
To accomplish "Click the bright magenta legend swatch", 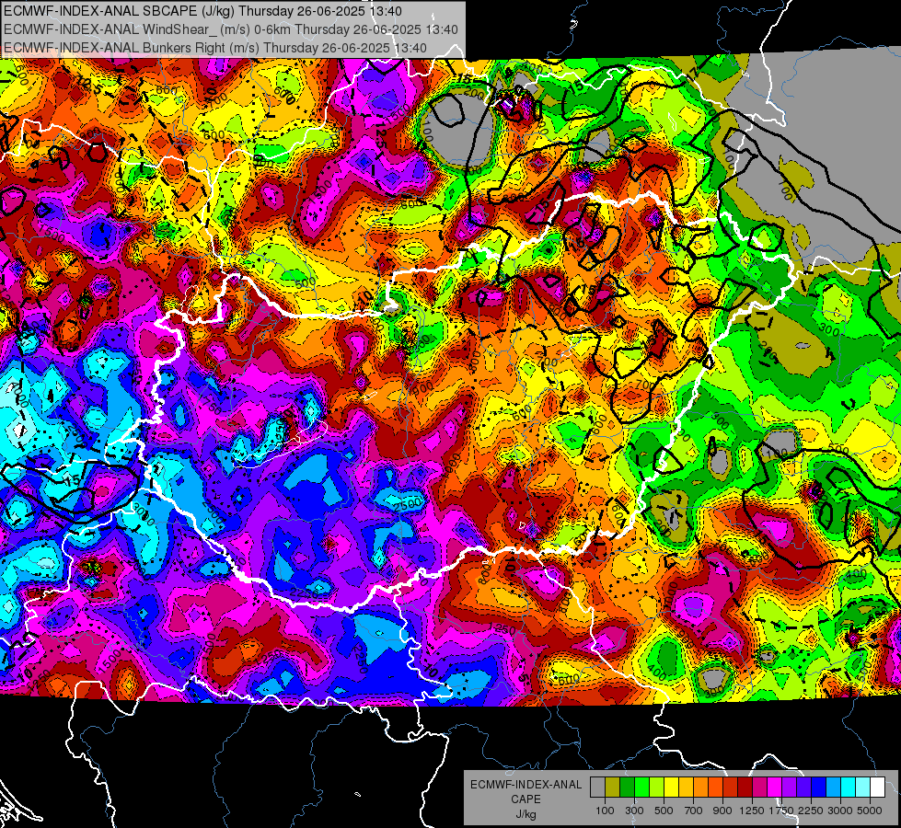I will pyautogui.click(x=775, y=787).
